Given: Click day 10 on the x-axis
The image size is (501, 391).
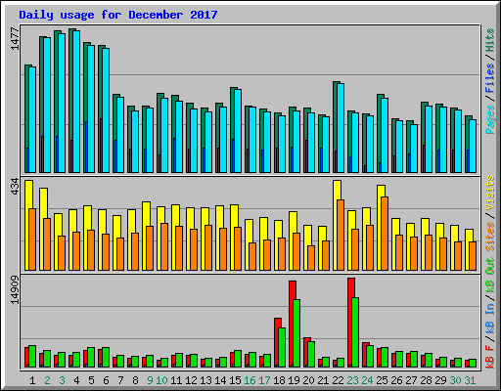Looking at the screenshot, I should click(161, 380).
